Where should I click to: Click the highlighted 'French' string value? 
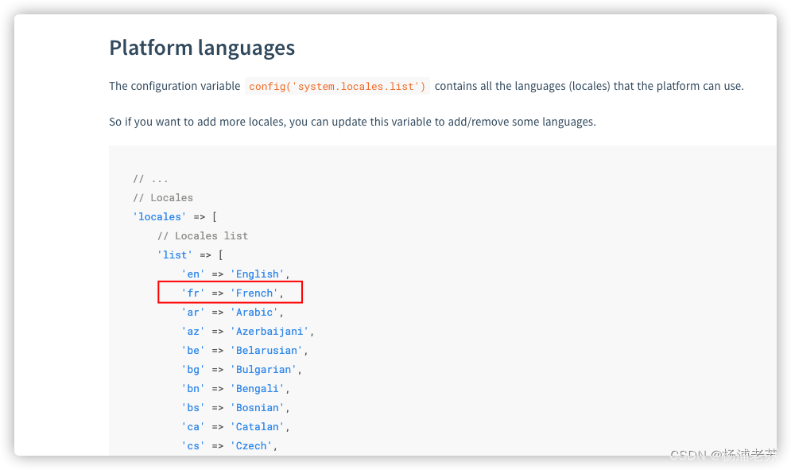254,293
